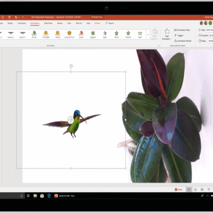Image resolution: width=213 pixels, height=213 pixels.
Task: Open the Review tab
Action: (x=60, y=23)
